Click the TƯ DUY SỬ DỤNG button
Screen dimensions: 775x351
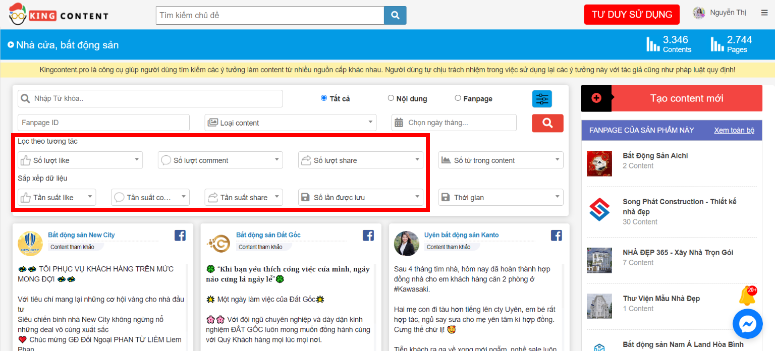click(x=632, y=14)
